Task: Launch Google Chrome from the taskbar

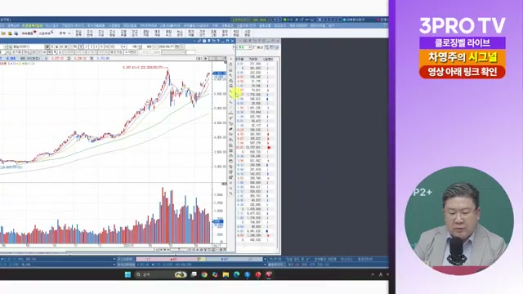Action: coord(204,274)
